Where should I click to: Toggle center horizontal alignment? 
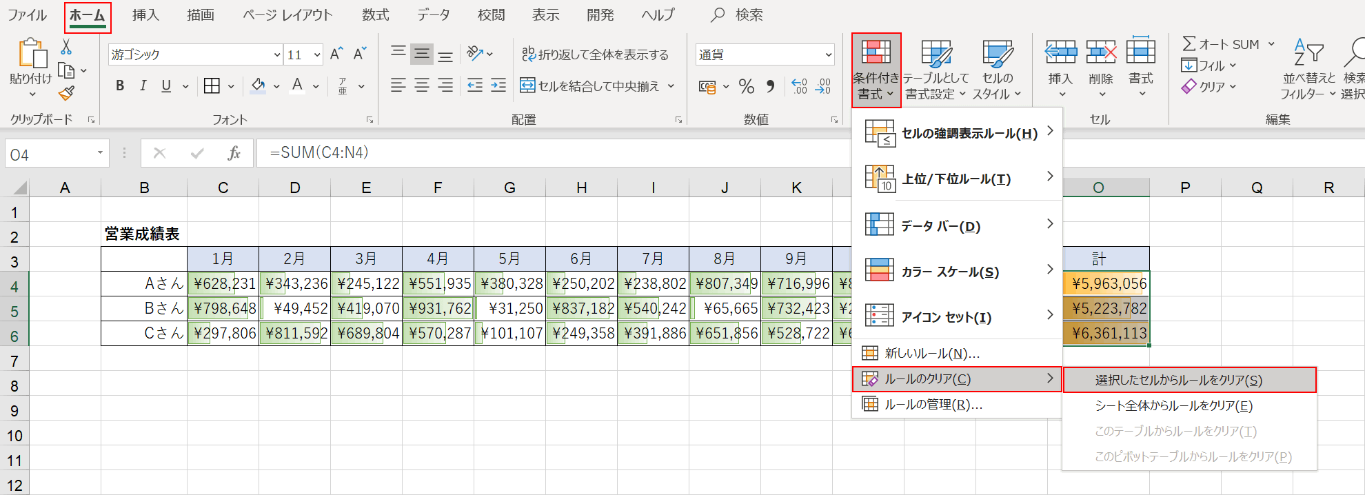[x=422, y=85]
